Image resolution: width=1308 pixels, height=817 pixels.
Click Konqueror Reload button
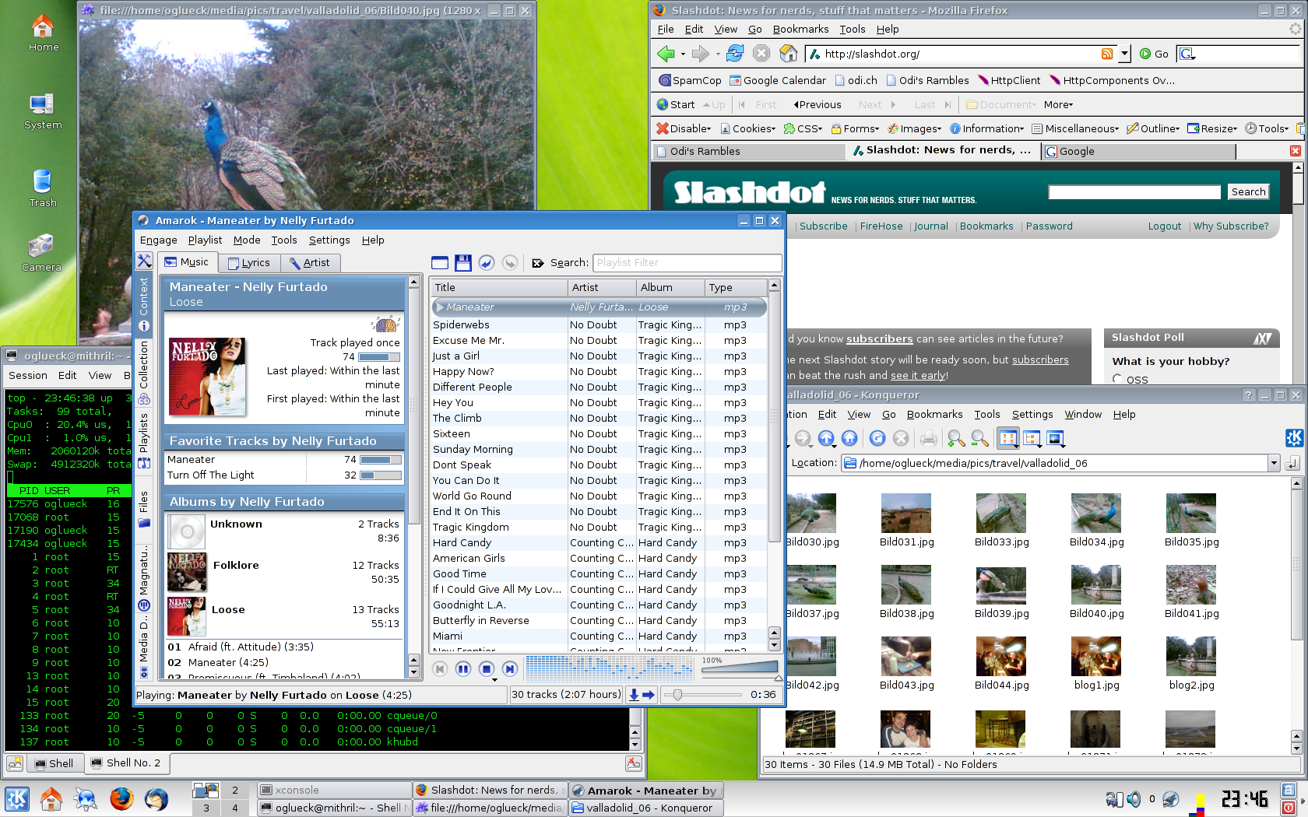click(x=877, y=438)
